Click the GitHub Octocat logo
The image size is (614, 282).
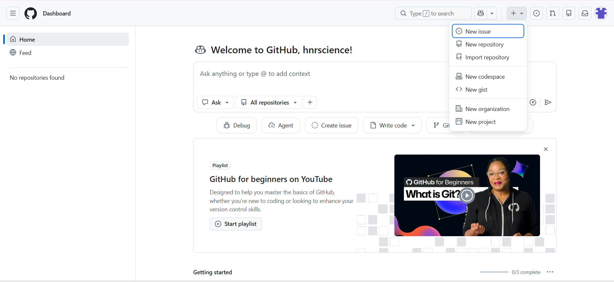(x=31, y=13)
